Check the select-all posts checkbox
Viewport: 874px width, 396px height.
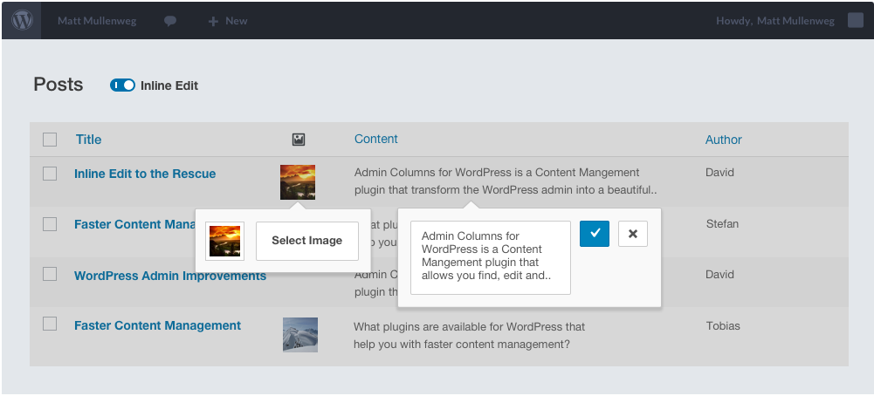[x=50, y=140]
